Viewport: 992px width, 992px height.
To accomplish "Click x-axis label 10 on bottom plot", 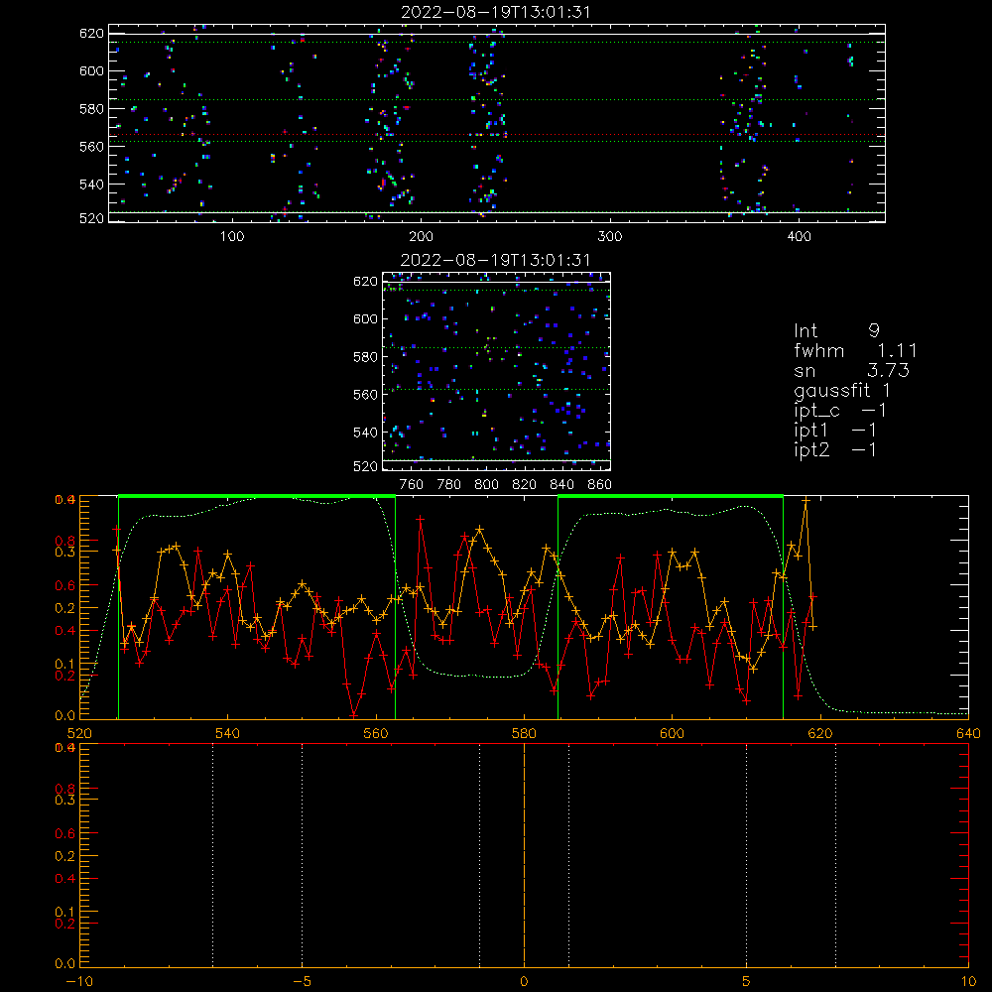I will click(x=968, y=981).
